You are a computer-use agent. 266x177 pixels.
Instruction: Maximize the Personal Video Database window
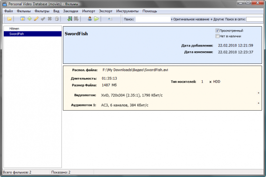(248, 3)
